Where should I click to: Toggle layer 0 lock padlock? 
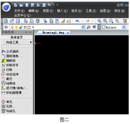(x=21, y=27)
